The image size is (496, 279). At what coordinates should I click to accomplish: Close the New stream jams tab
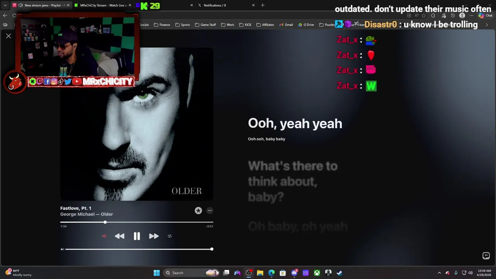68,5
